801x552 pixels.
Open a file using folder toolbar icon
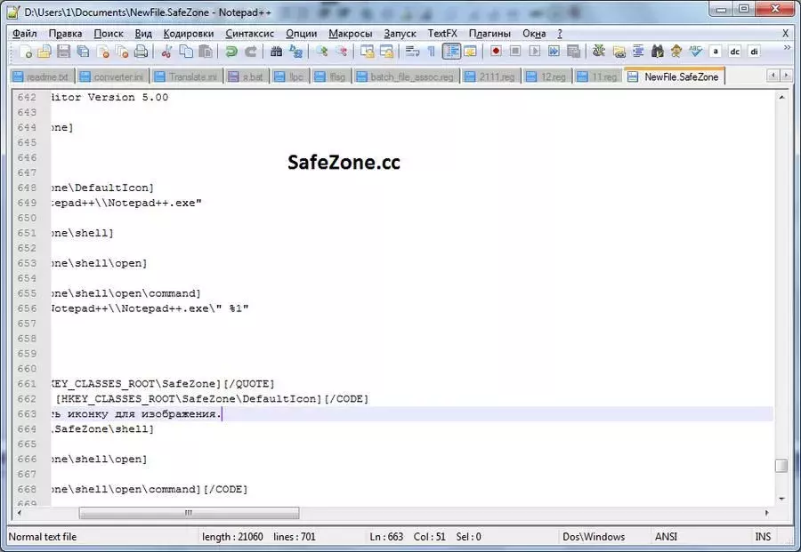[x=44, y=52]
